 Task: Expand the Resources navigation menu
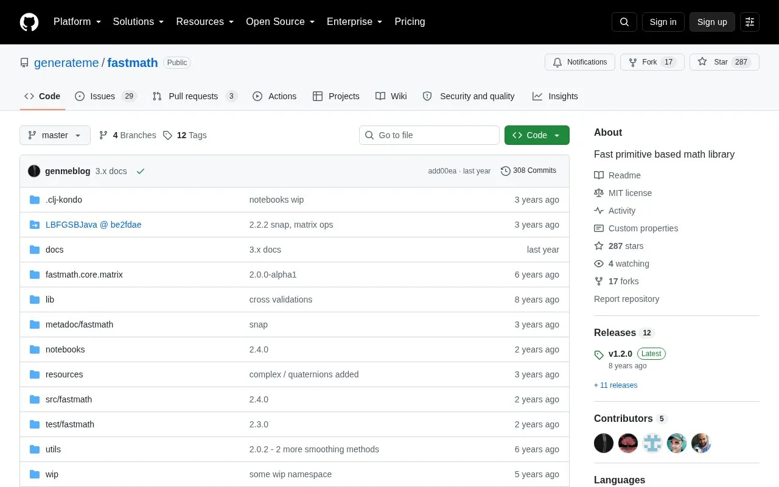205,22
